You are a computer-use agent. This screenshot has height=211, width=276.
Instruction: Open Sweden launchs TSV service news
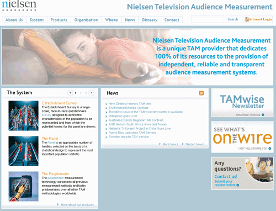tap(129, 137)
